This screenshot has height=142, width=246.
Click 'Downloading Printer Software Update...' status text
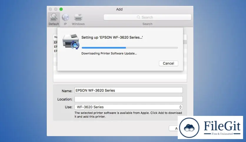coord(109,53)
